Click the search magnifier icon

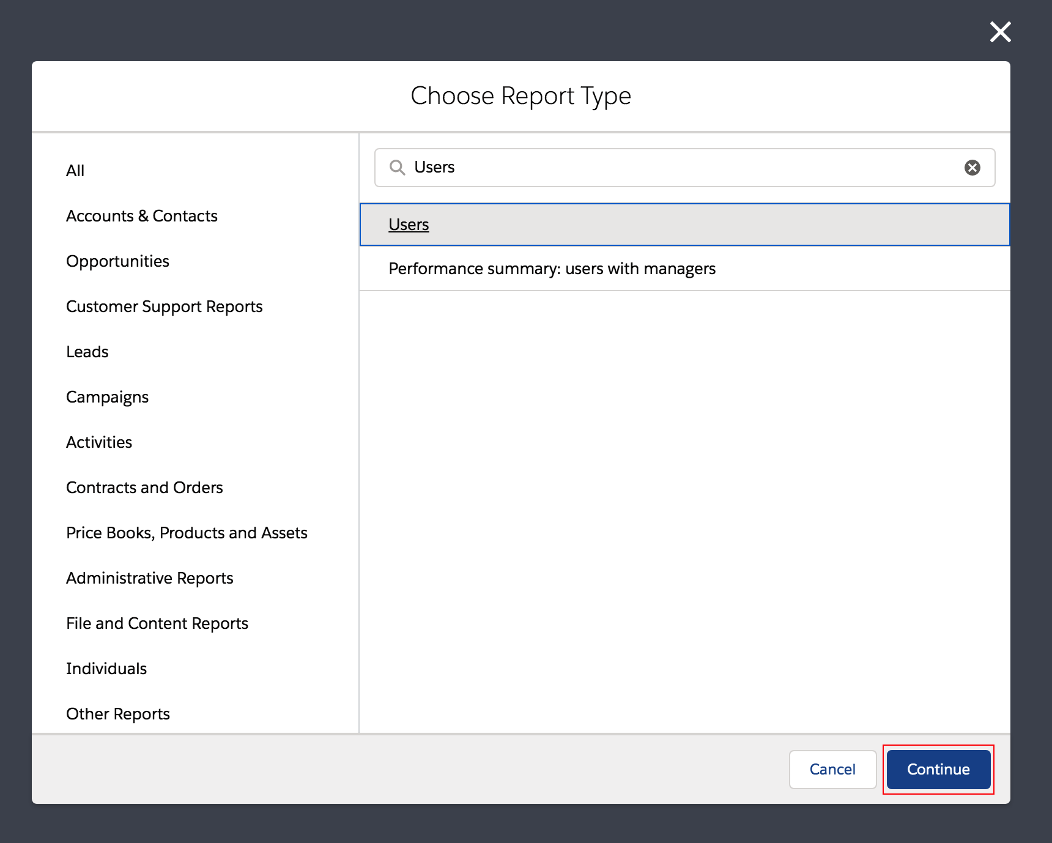click(x=398, y=168)
